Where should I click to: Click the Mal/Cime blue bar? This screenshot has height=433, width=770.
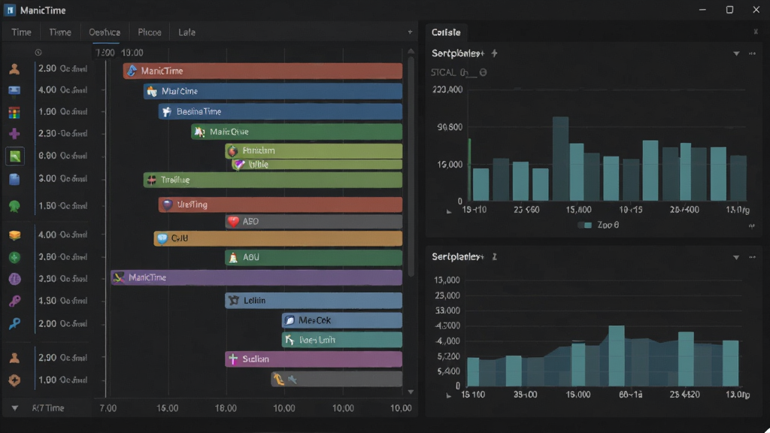tap(273, 91)
